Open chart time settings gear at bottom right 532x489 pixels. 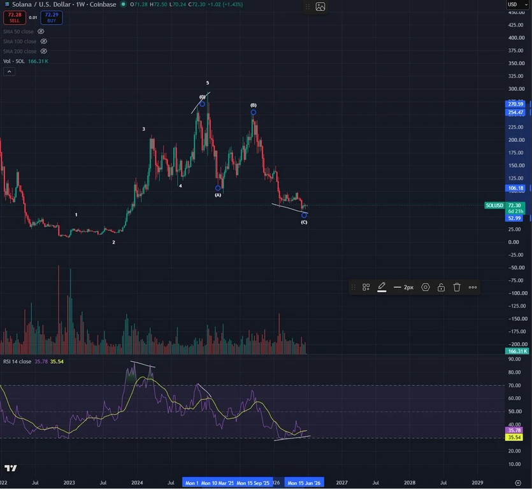click(518, 483)
